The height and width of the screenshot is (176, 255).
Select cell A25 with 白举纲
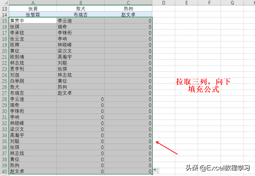[x=33, y=81]
